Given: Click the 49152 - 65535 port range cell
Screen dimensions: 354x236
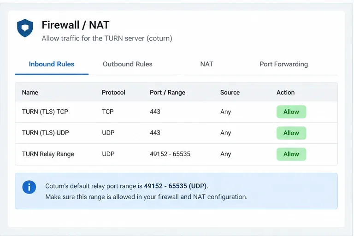Looking at the screenshot, I should click(x=170, y=154).
